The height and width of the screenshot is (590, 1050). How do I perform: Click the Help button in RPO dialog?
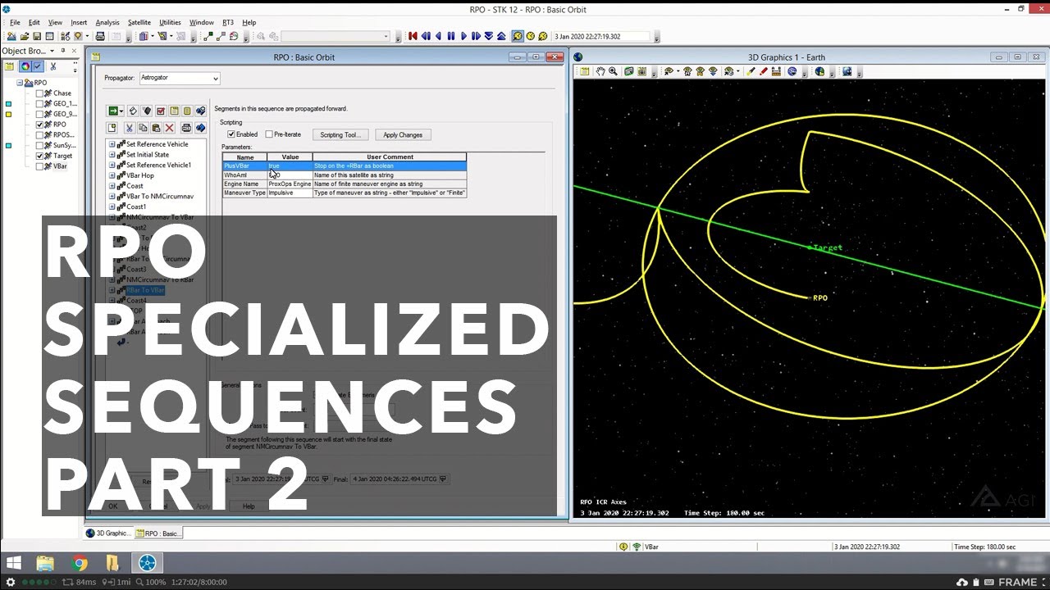pos(249,506)
